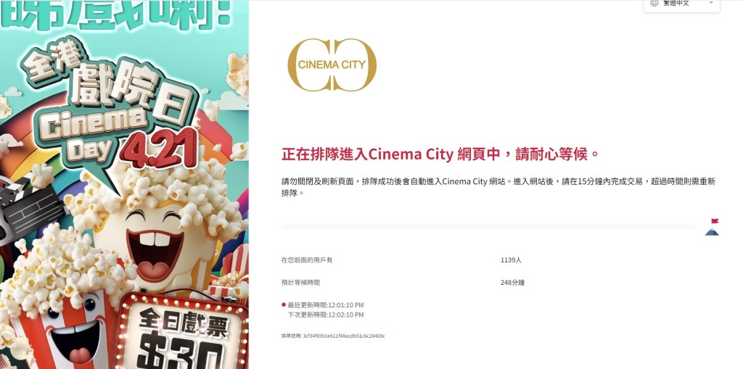Click the dropdown arrow next to 繁體中文
The width and height of the screenshot is (743, 369).
pos(711,3)
